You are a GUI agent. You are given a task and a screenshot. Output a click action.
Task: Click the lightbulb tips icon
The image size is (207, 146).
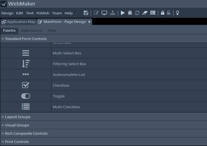(177, 13)
